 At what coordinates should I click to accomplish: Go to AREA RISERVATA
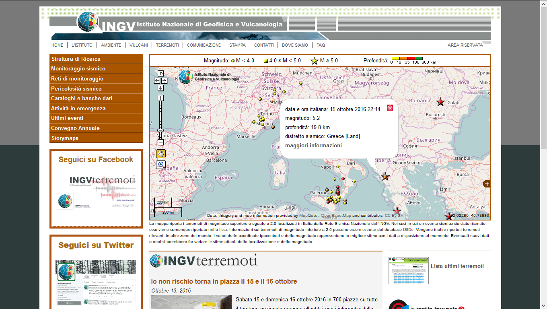[465, 45]
